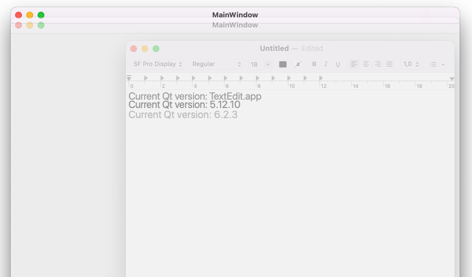Image resolution: width=472 pixels, height=277 pixels.
Task: Open the text background color picker
Action: pos(298,64)
